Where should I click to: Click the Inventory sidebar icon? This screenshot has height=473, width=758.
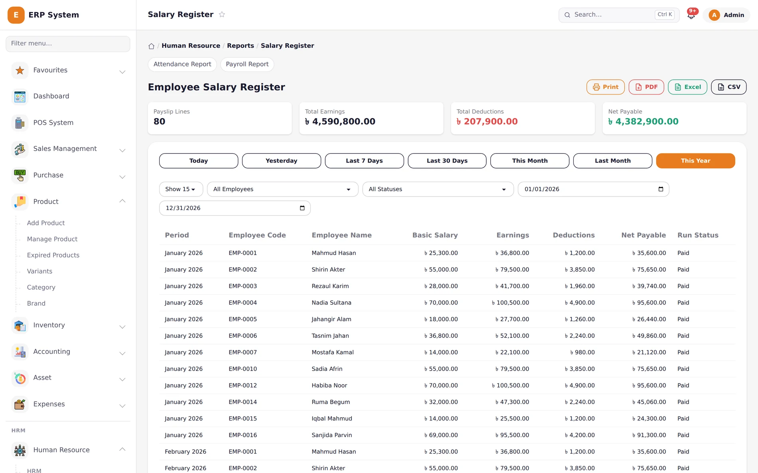coord(20,326)
